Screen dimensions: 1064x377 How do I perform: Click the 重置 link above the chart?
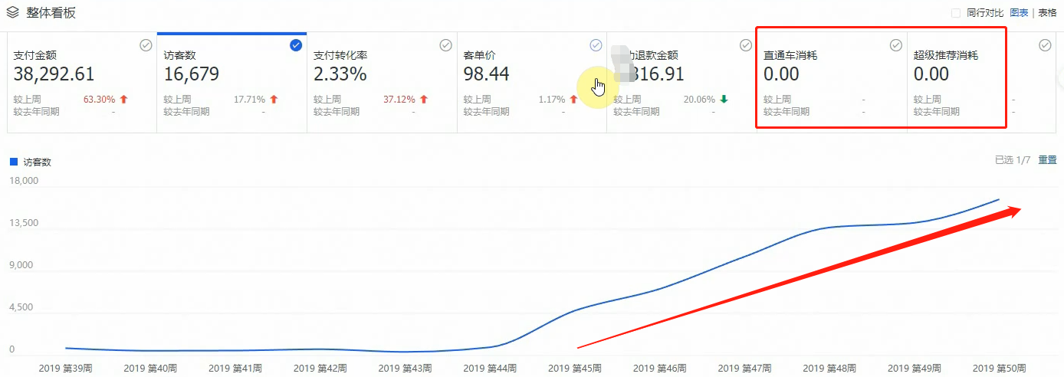(1047, 159)
